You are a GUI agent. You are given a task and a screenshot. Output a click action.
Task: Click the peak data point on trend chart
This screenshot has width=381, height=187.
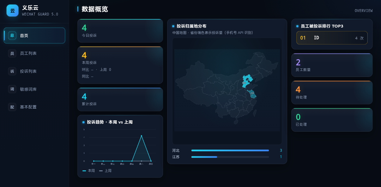[141, 136]
